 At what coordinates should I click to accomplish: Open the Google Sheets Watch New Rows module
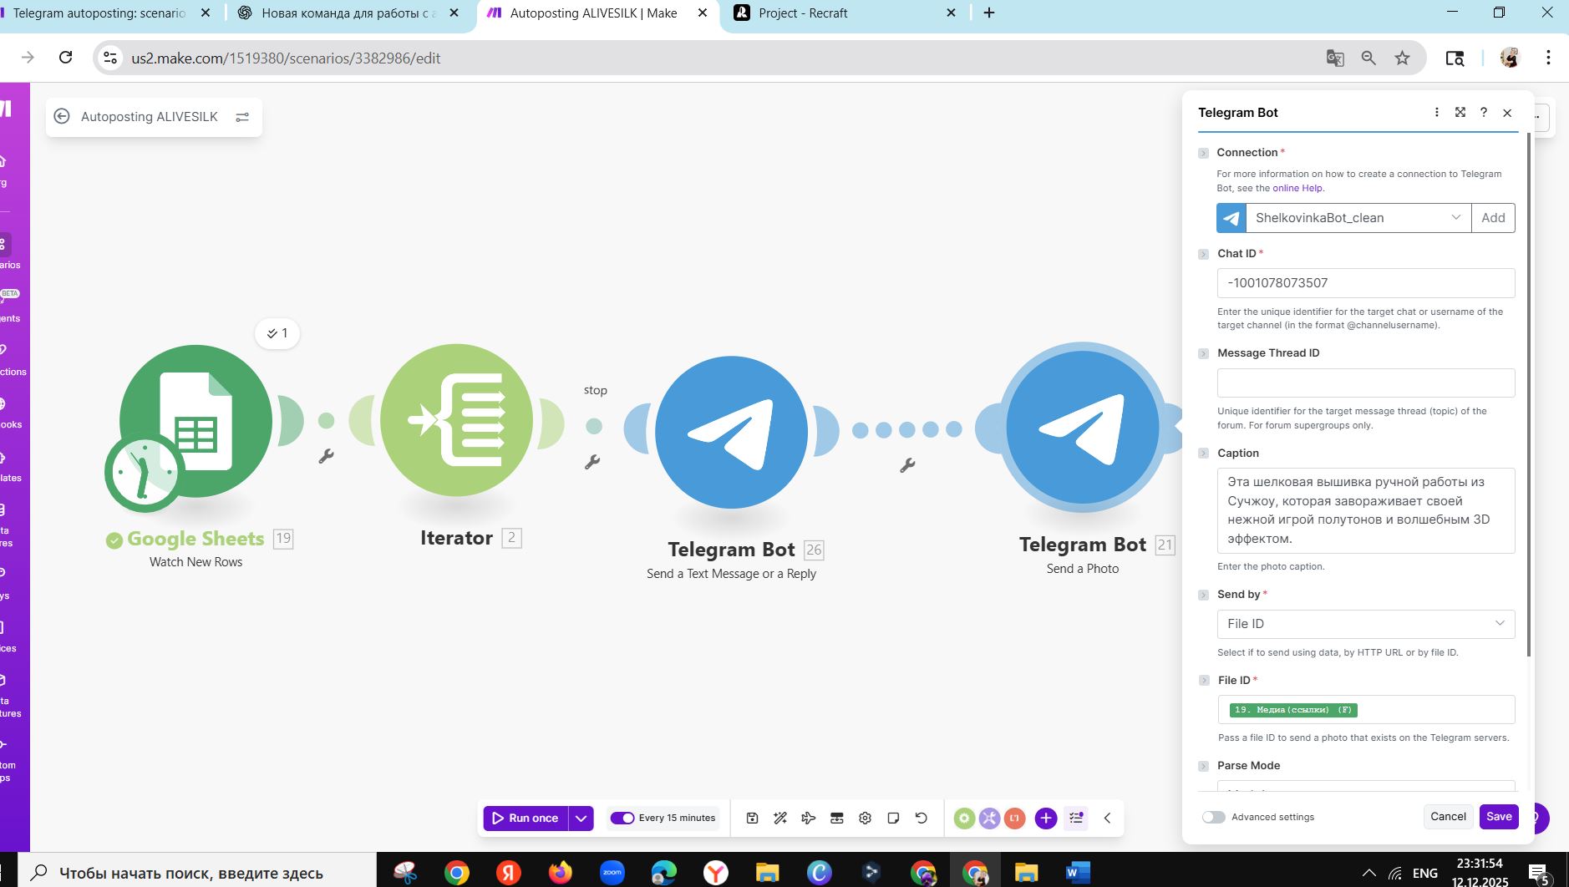[195, 421]
